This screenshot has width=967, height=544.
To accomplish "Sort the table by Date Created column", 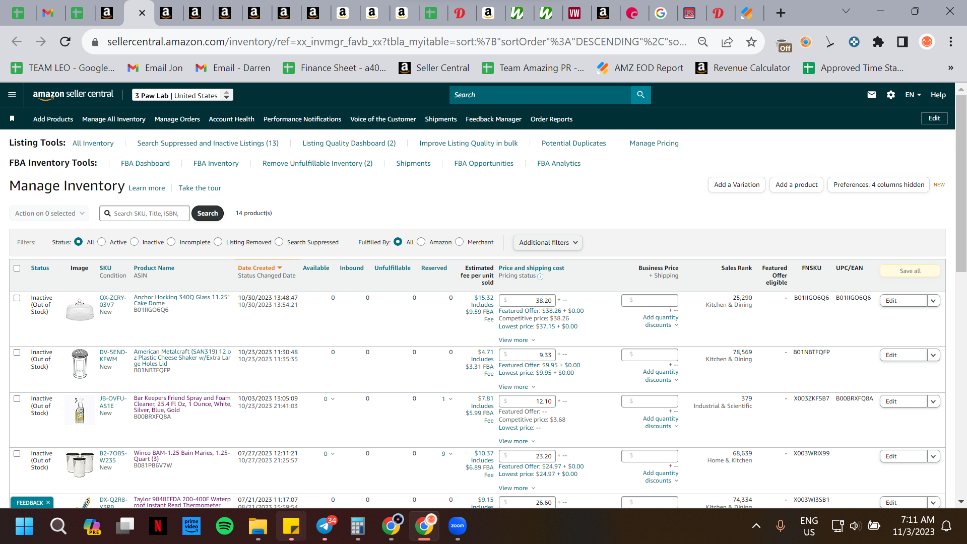I will coord(260,268).
